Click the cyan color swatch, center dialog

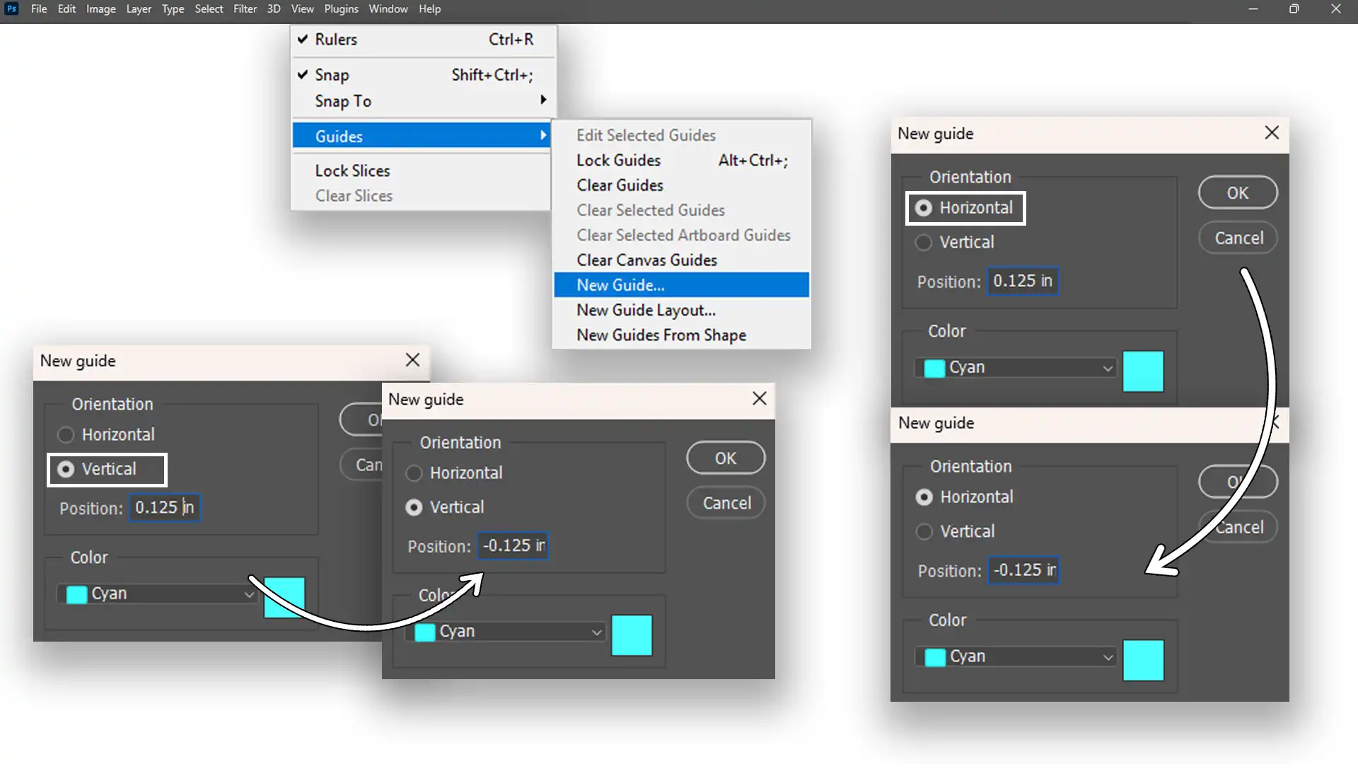pyautogui.click(x=632, y=635)
